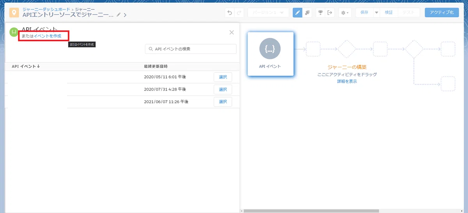Click the 2020/07/31 4:28 午後 date
The width and height of the screenshot is (468, 213).
coord(166,89)
